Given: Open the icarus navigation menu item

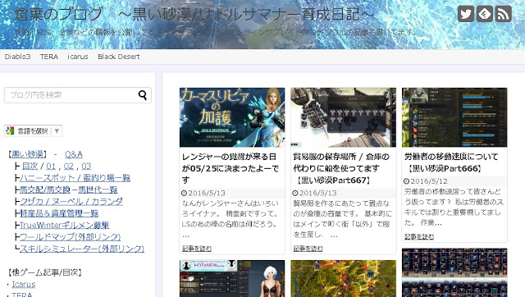Looking at the screenshot, I should [78, 57].
